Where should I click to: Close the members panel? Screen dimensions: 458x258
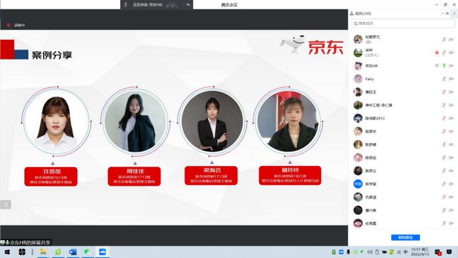coord(448,14)
